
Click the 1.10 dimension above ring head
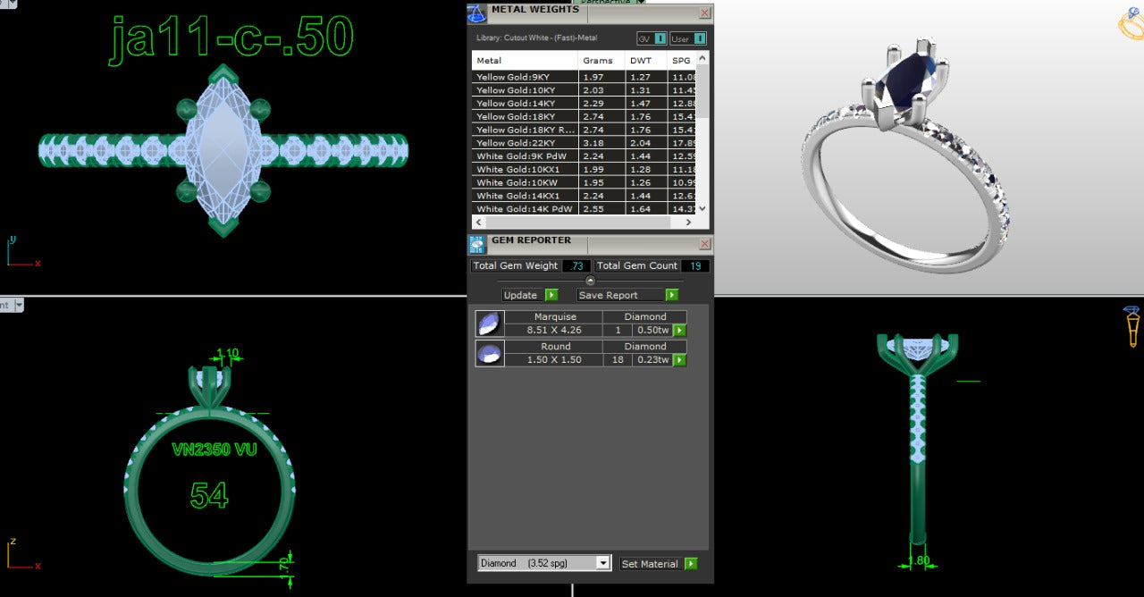point(229,354)
